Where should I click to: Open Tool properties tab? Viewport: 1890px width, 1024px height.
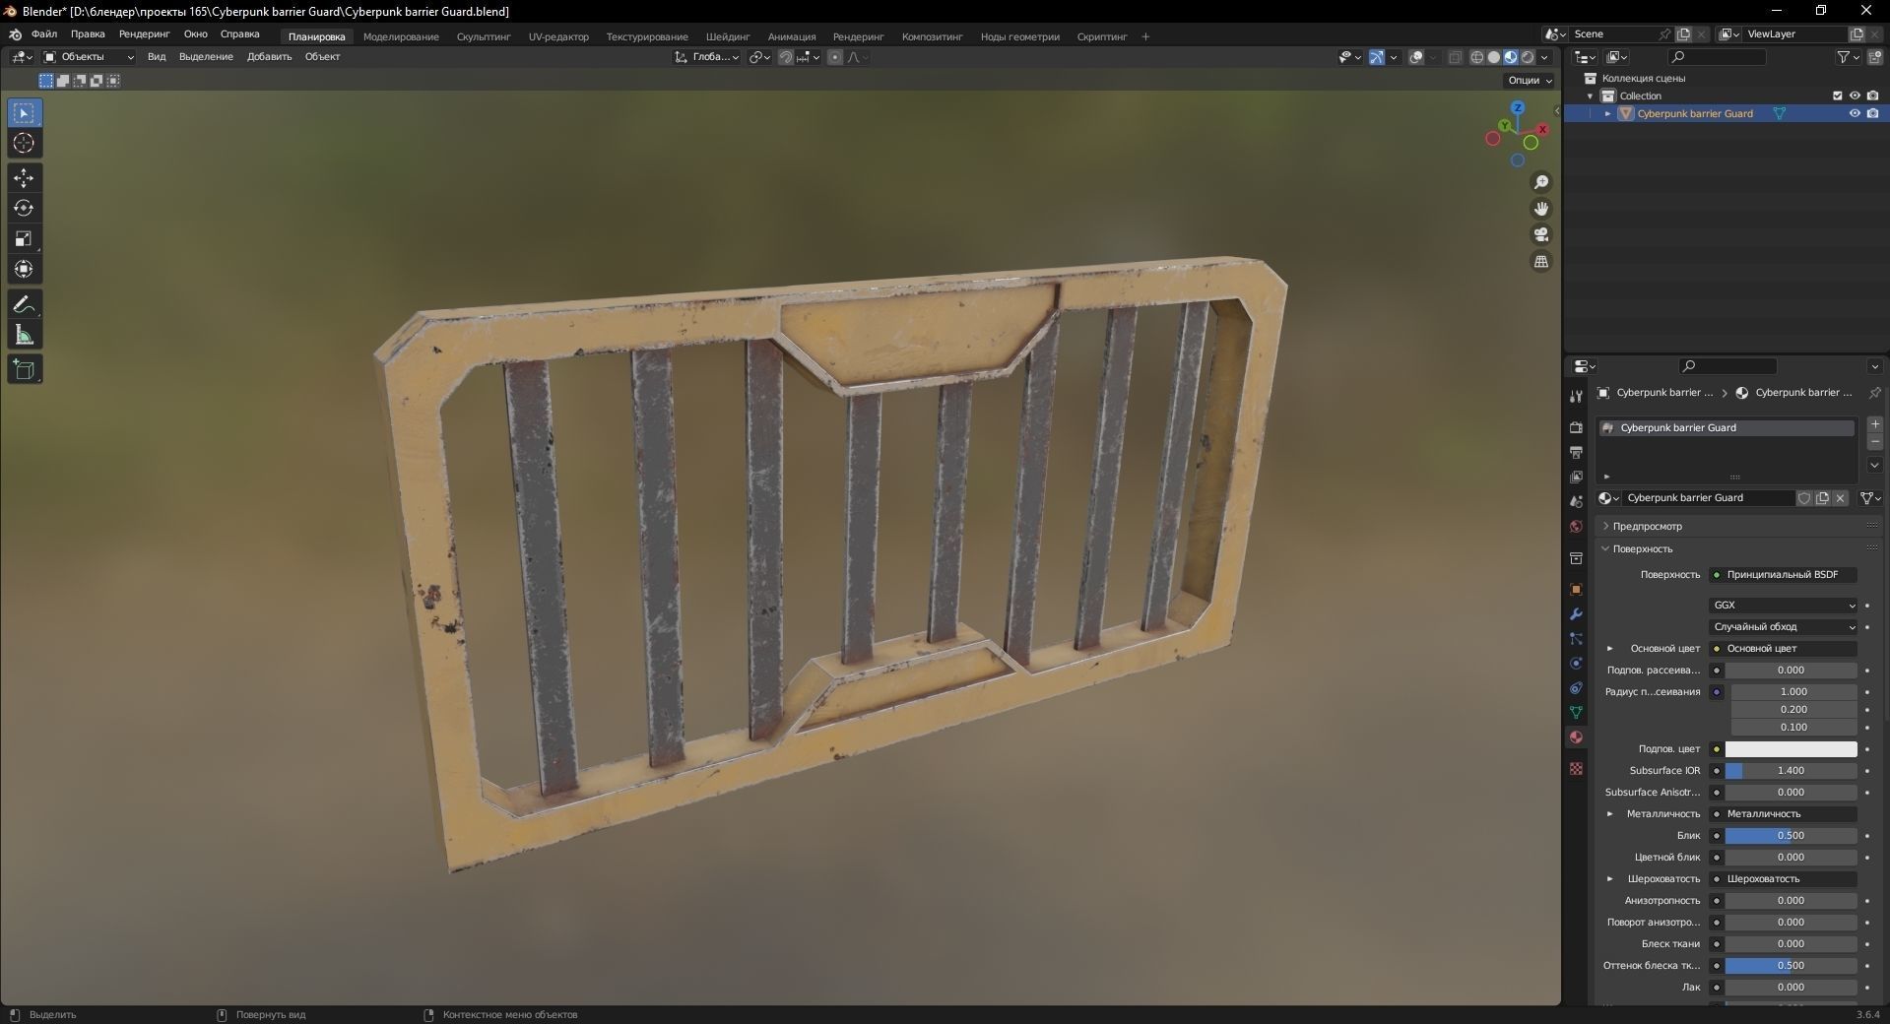coord(1576,396)
